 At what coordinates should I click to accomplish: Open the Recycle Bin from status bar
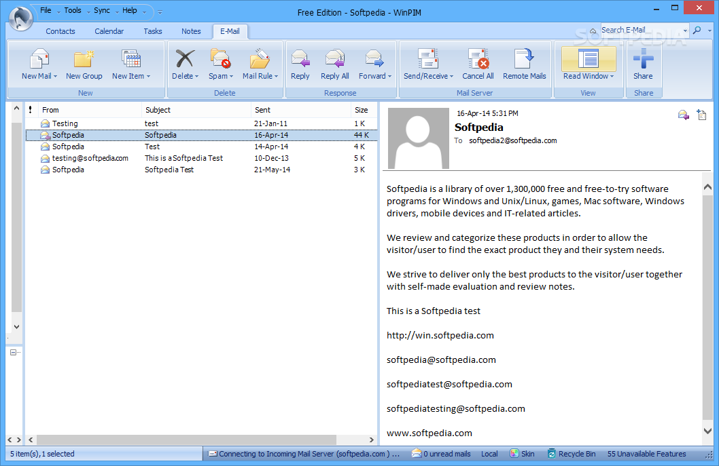pyautogui.click(x=572, y=454)
